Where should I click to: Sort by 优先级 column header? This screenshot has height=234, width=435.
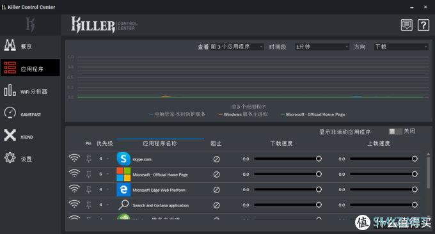[x=104, y=144]
